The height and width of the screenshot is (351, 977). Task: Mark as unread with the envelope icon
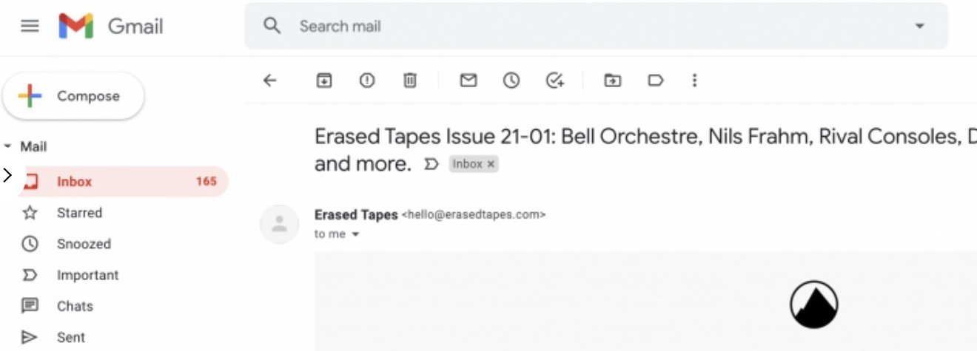pos(468,81)
